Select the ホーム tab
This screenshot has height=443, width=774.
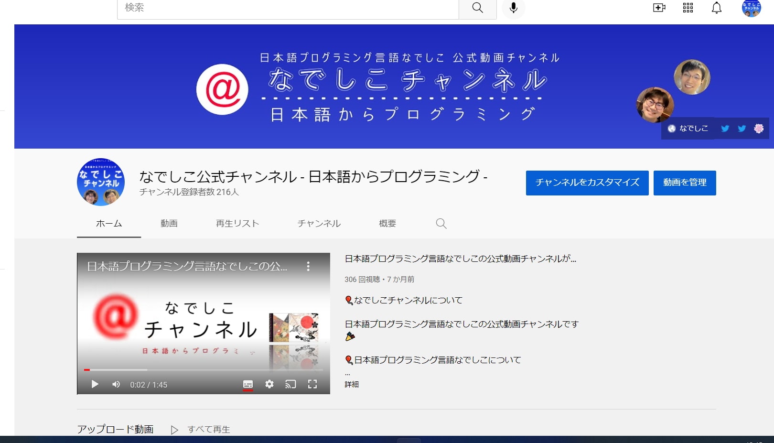coord(109,224)
